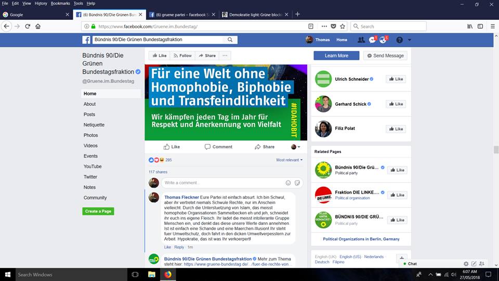499x281 pixels.
Task: Open Messenger messages icon
Action: point(372,40)
